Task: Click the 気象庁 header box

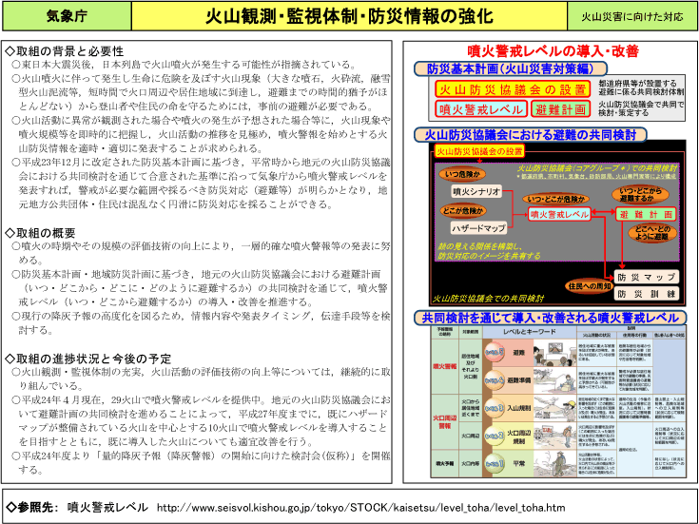Action: click(67, 16)
